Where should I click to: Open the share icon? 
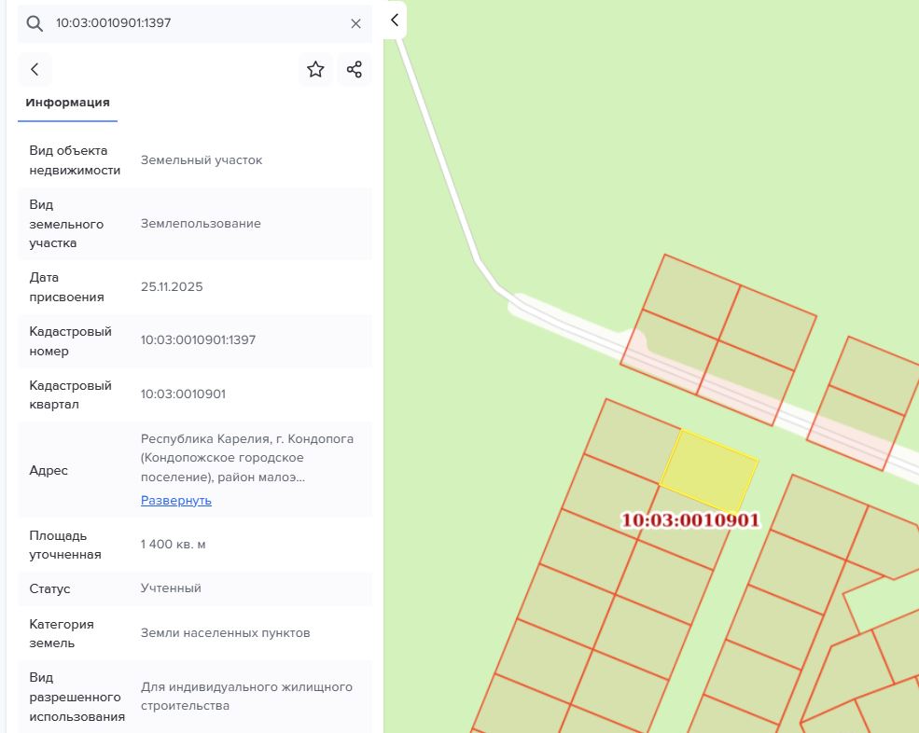coord(354,69)
